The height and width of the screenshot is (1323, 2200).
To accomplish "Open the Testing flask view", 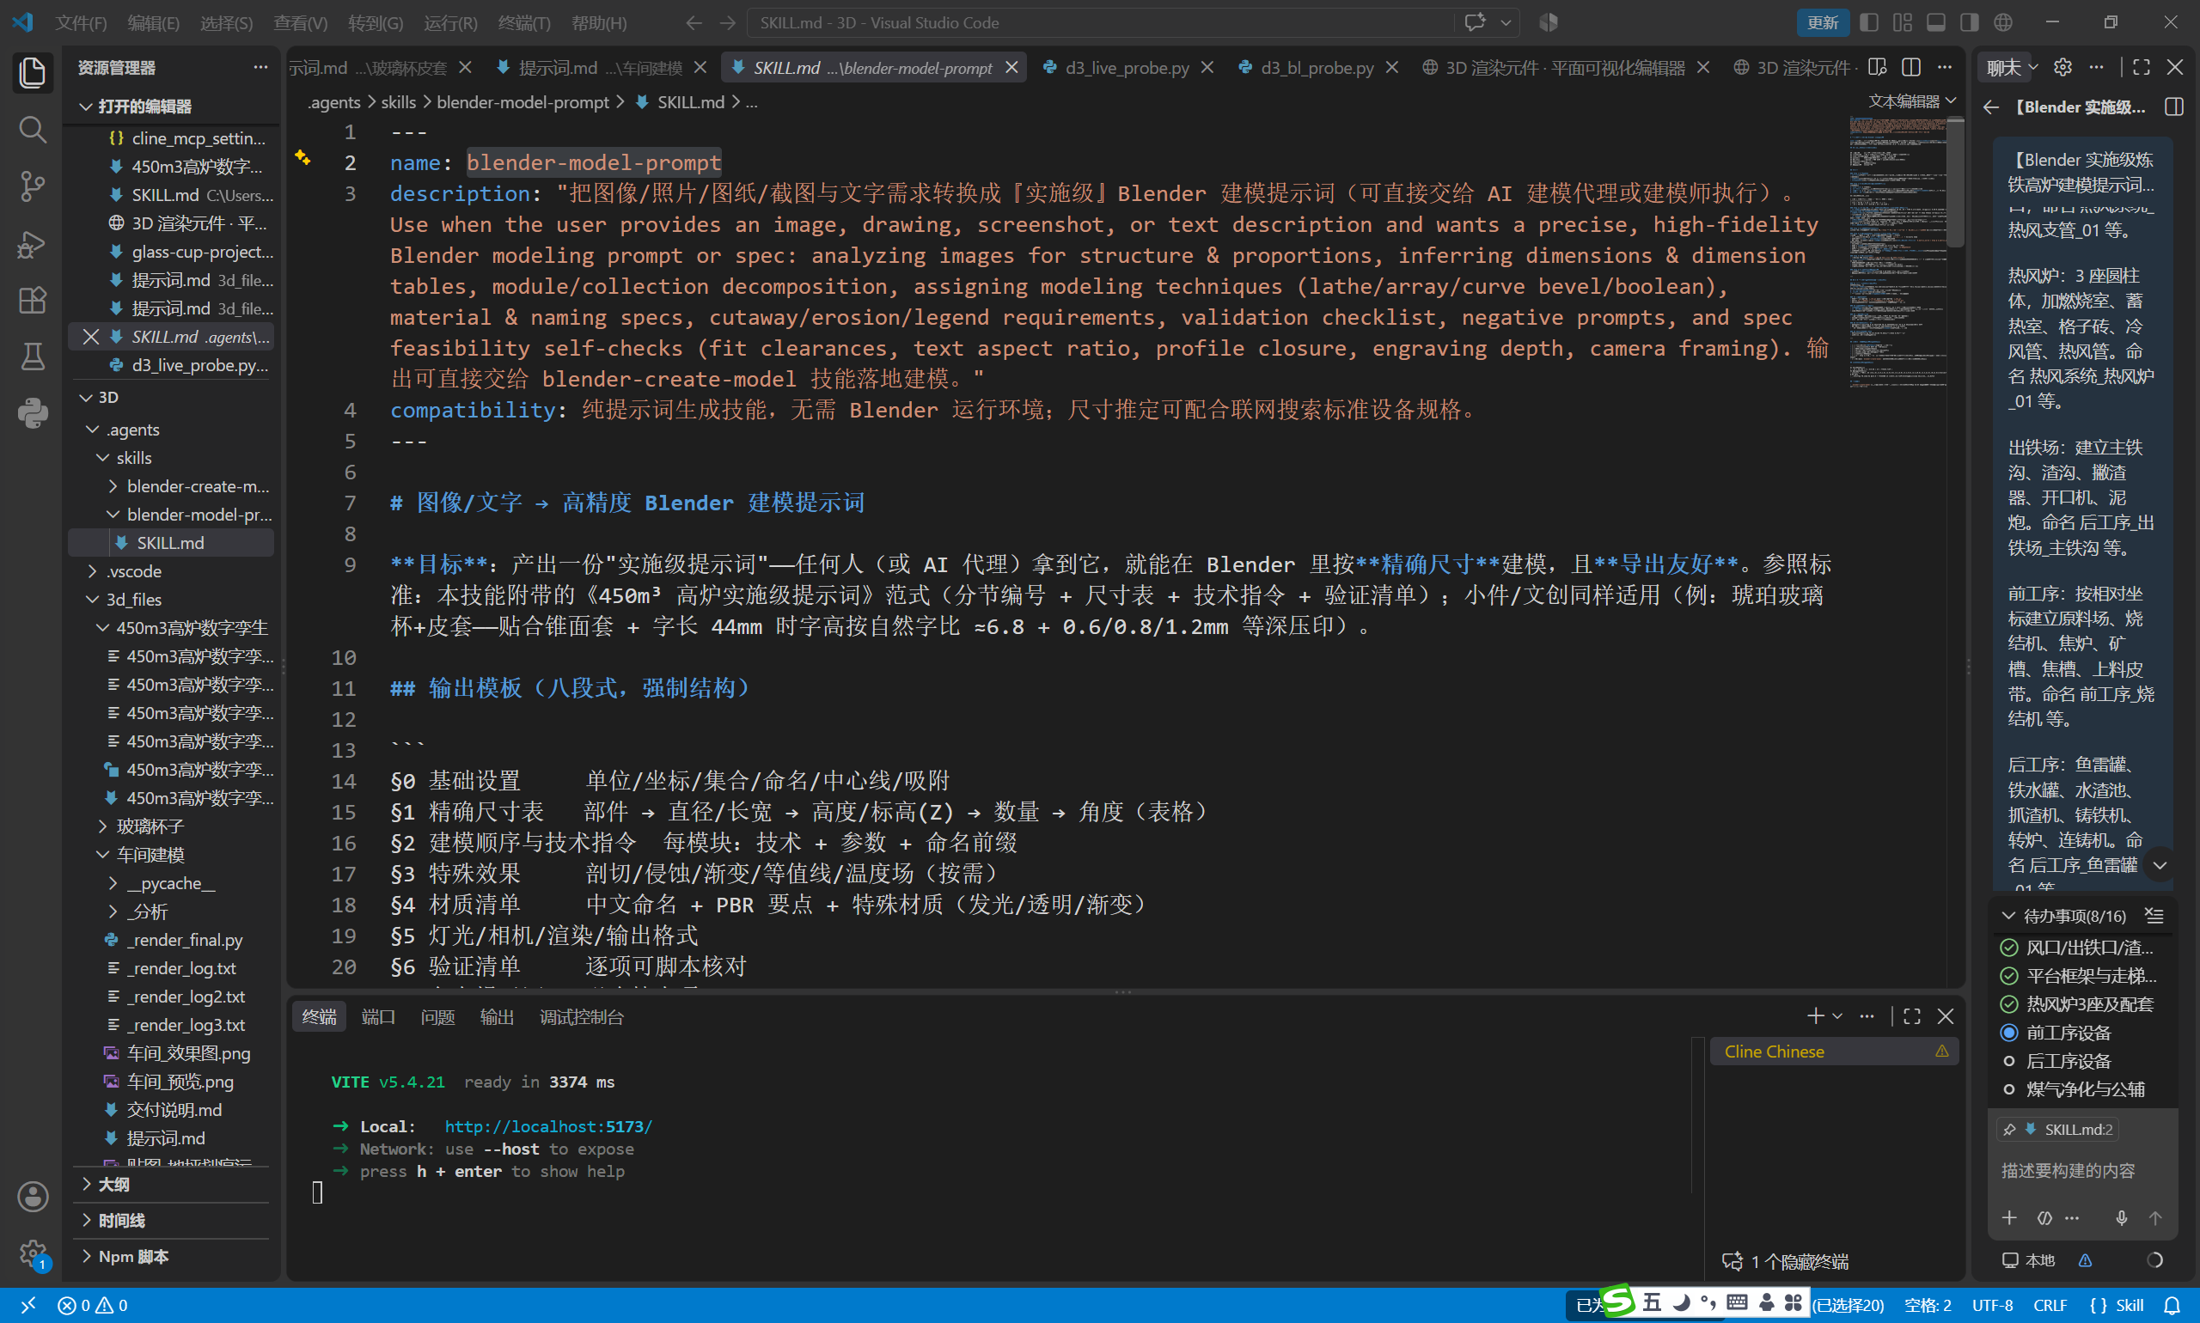I will [x=32, y=357].
